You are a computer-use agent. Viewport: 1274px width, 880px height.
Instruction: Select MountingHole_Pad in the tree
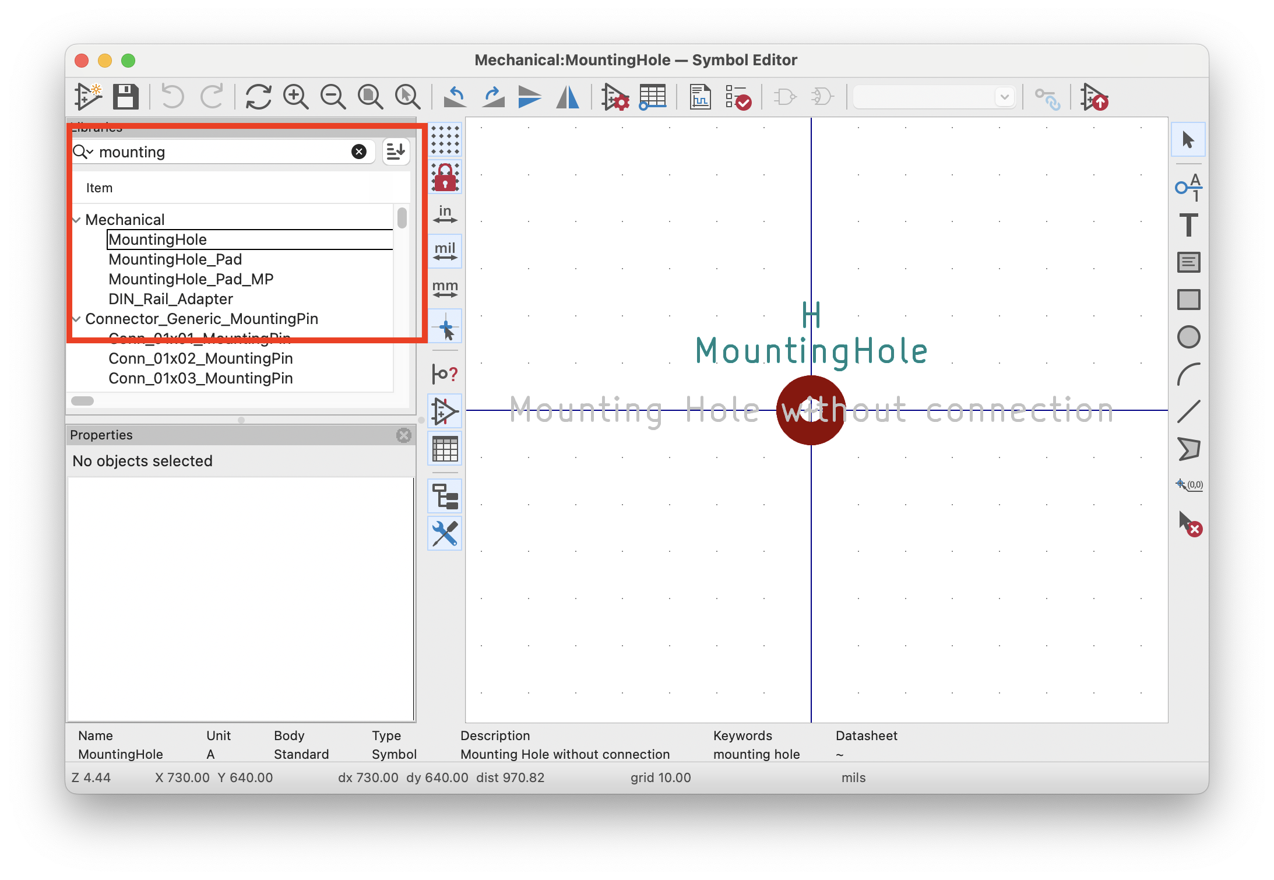click(x=175, y=259)
